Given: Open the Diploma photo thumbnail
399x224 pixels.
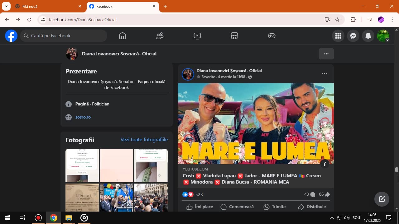Looking at the screenshot, I should (x=82, y=198).
